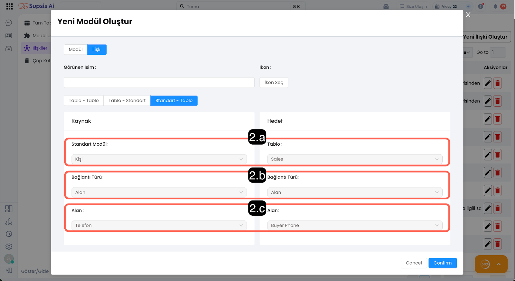This screenshot has height=281, width=515.
Task: Open the notifications bell icon
Action: pos(495,6)
